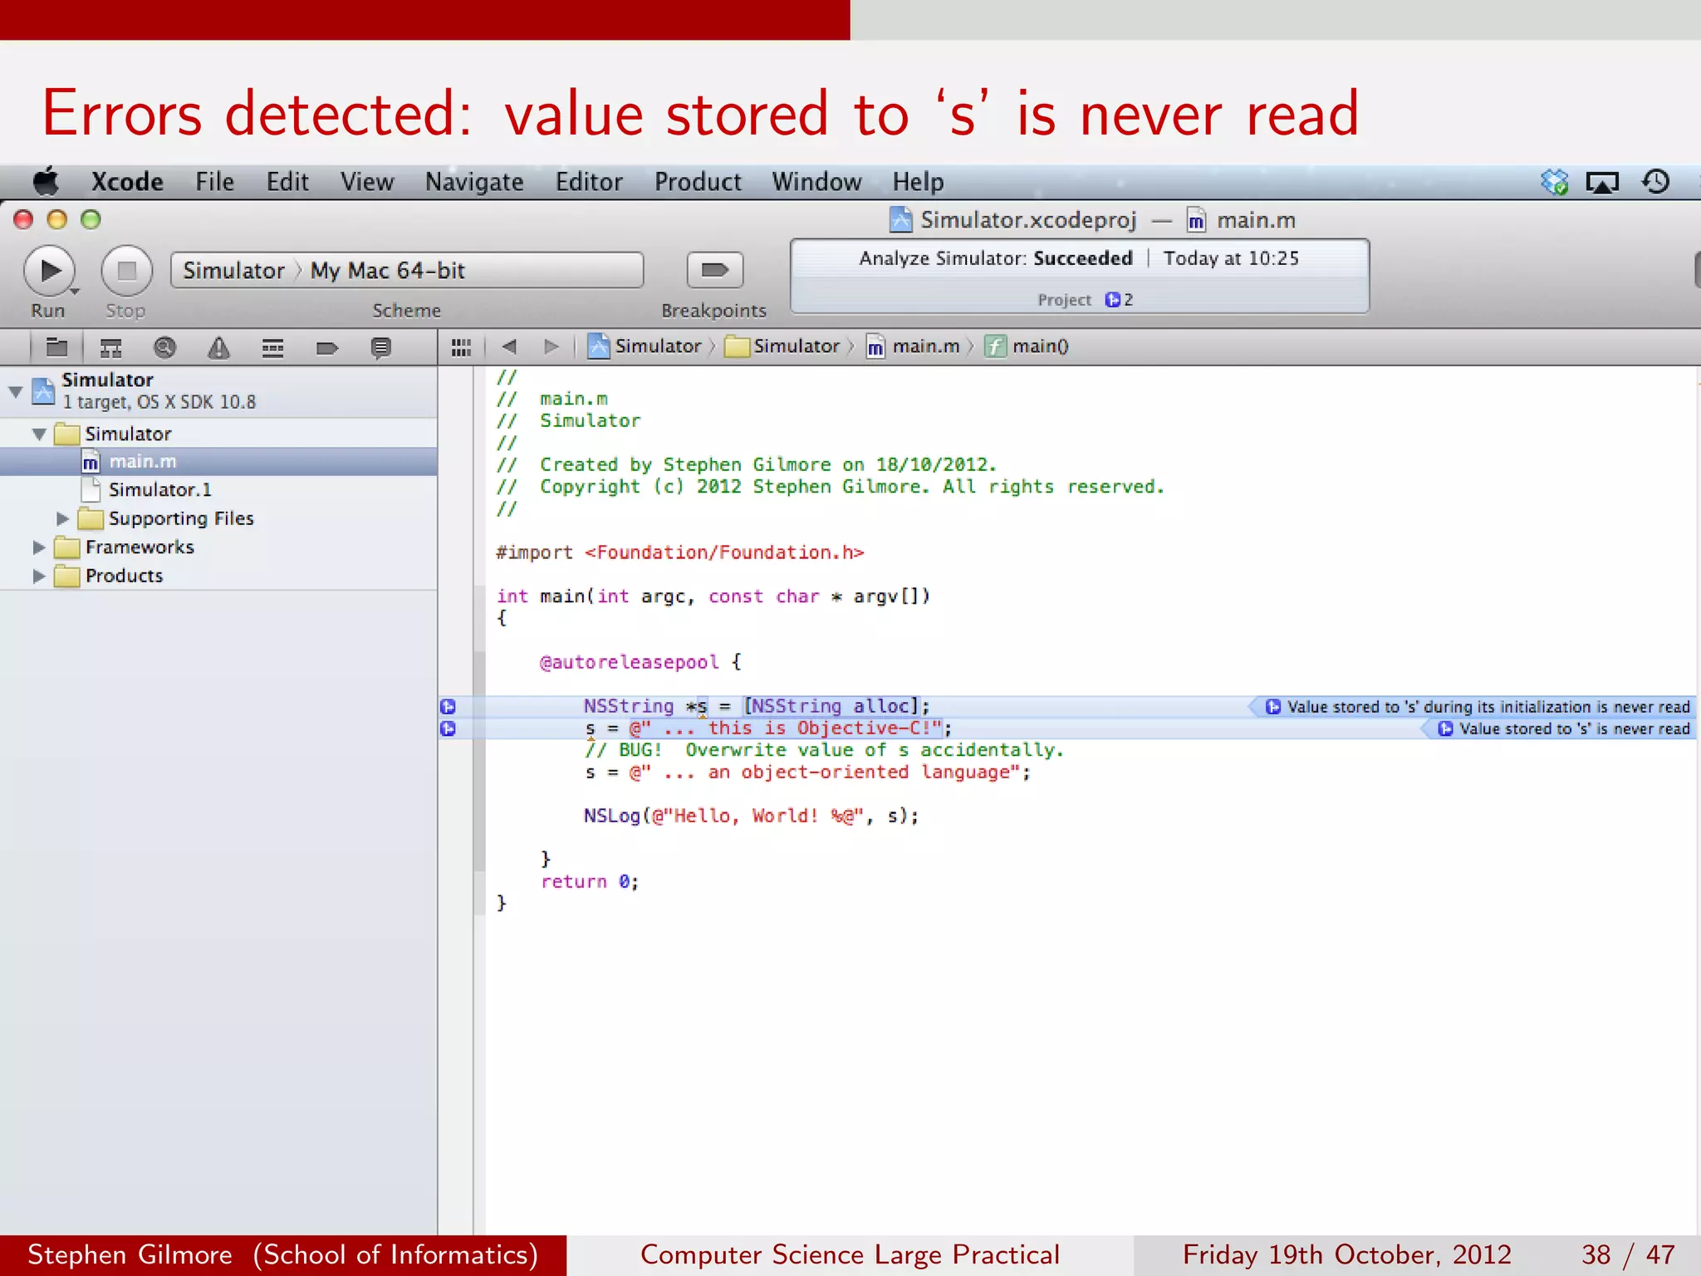This screenshot has width=1701, height=1276.
Task: Click Simulator project in jump bar
Action: click(x=645, y=346)
